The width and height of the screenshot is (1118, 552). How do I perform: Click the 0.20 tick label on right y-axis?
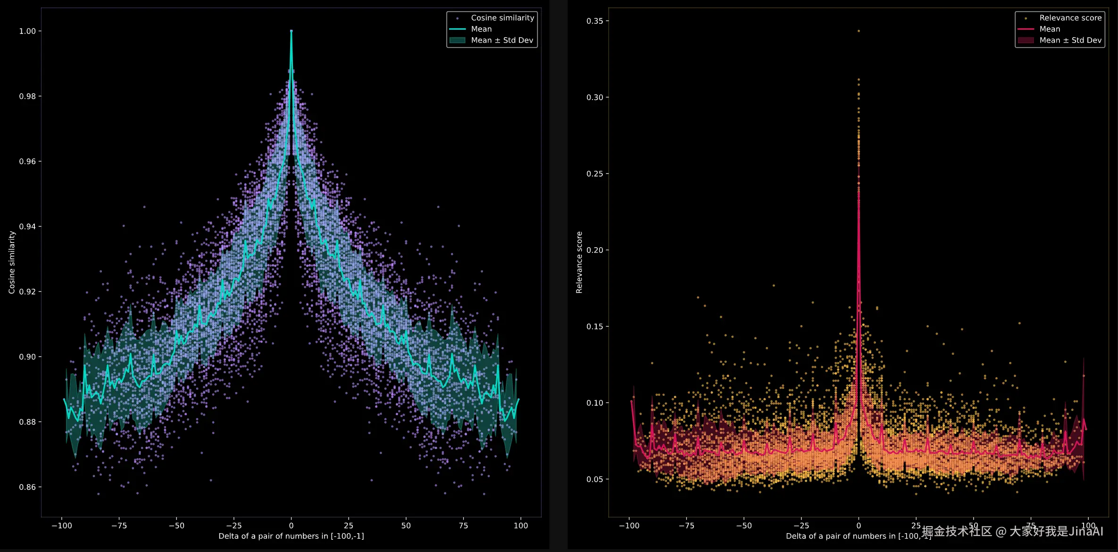click(594, 250)
